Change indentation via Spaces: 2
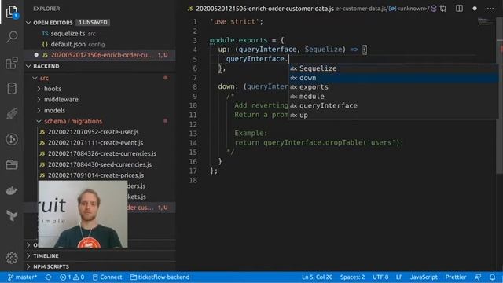Screen dimensions: 503x283 coord(352,277)
